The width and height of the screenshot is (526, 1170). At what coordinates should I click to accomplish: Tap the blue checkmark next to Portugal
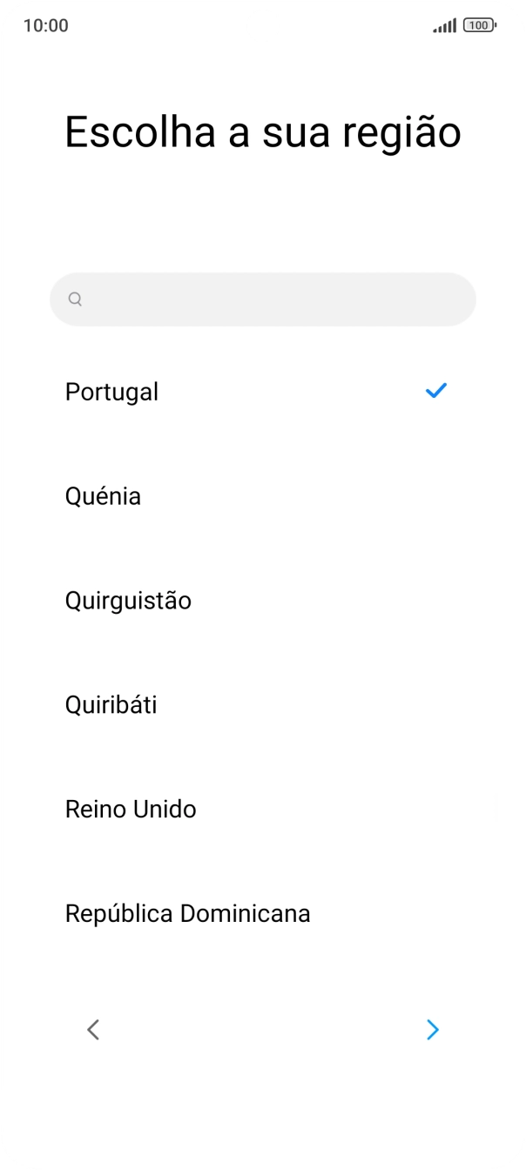[x=436, y=391]
